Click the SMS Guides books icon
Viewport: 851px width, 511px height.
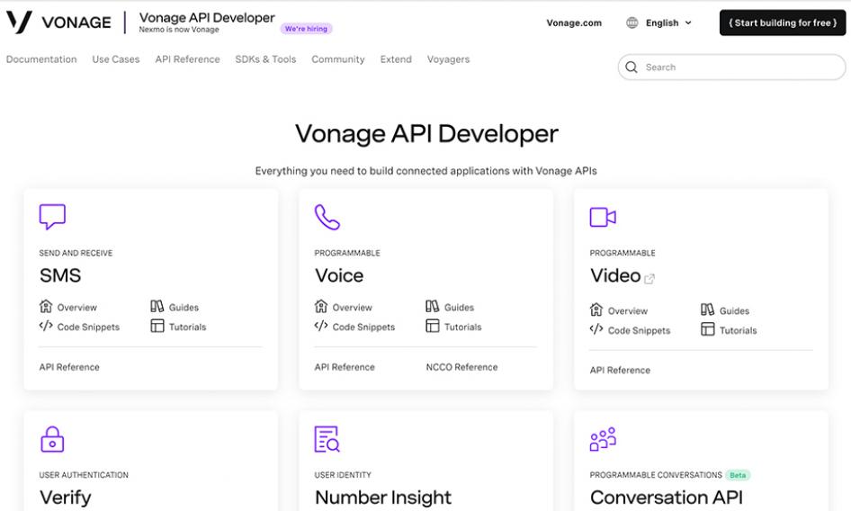(157, 306)
